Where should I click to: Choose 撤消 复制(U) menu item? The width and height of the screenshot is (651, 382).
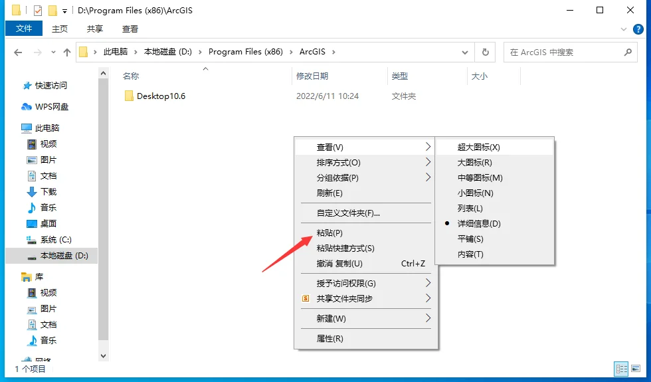[x=365, y=264]
